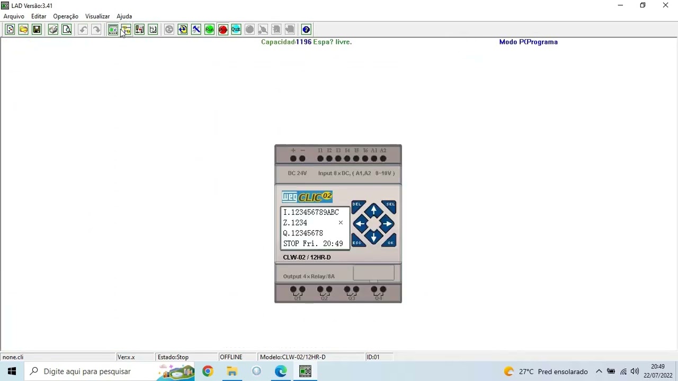Click the greyed write-to-PLC icon
678x381 pixels.
click(x=276, y=30)
